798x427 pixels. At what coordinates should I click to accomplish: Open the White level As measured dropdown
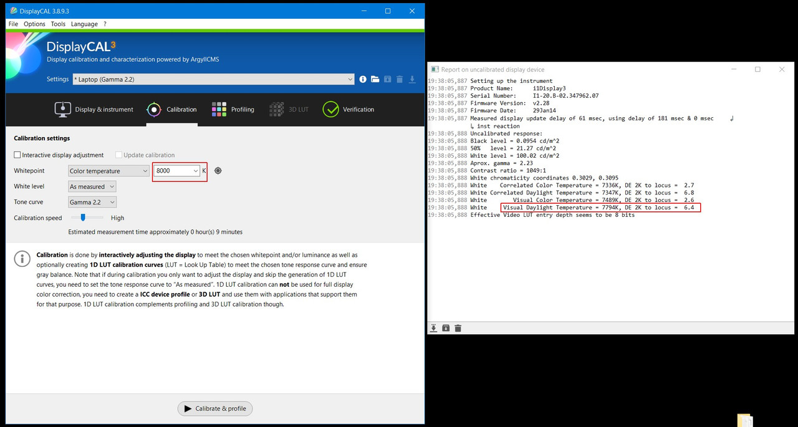92,186
